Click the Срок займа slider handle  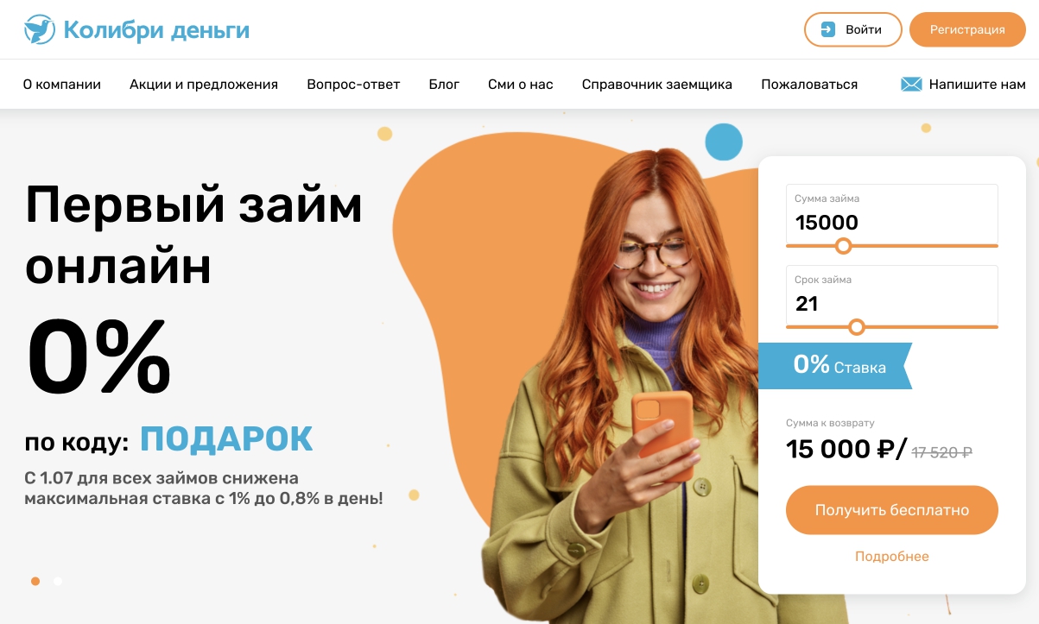click(857, 327)
